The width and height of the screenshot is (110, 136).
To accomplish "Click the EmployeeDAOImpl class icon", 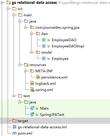I will pos(44,46).
